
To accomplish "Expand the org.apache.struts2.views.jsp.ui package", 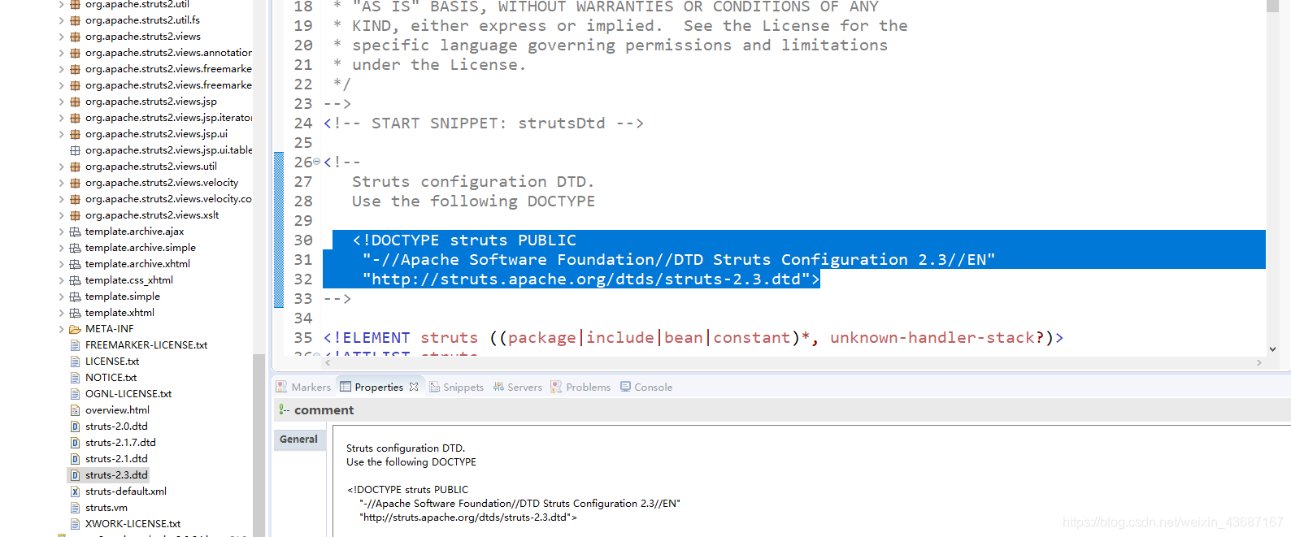I will [61, 134].
